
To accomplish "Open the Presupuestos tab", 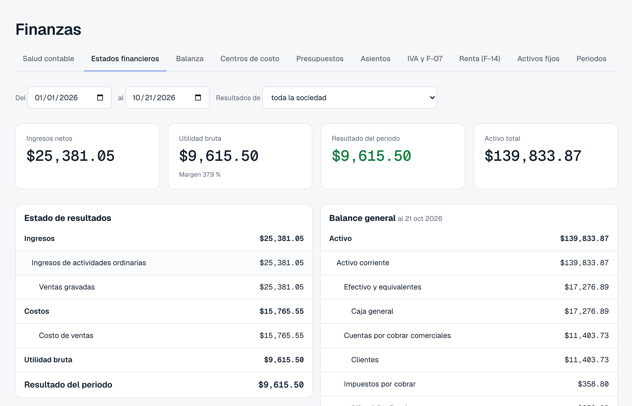I will [x=320, y=59].
